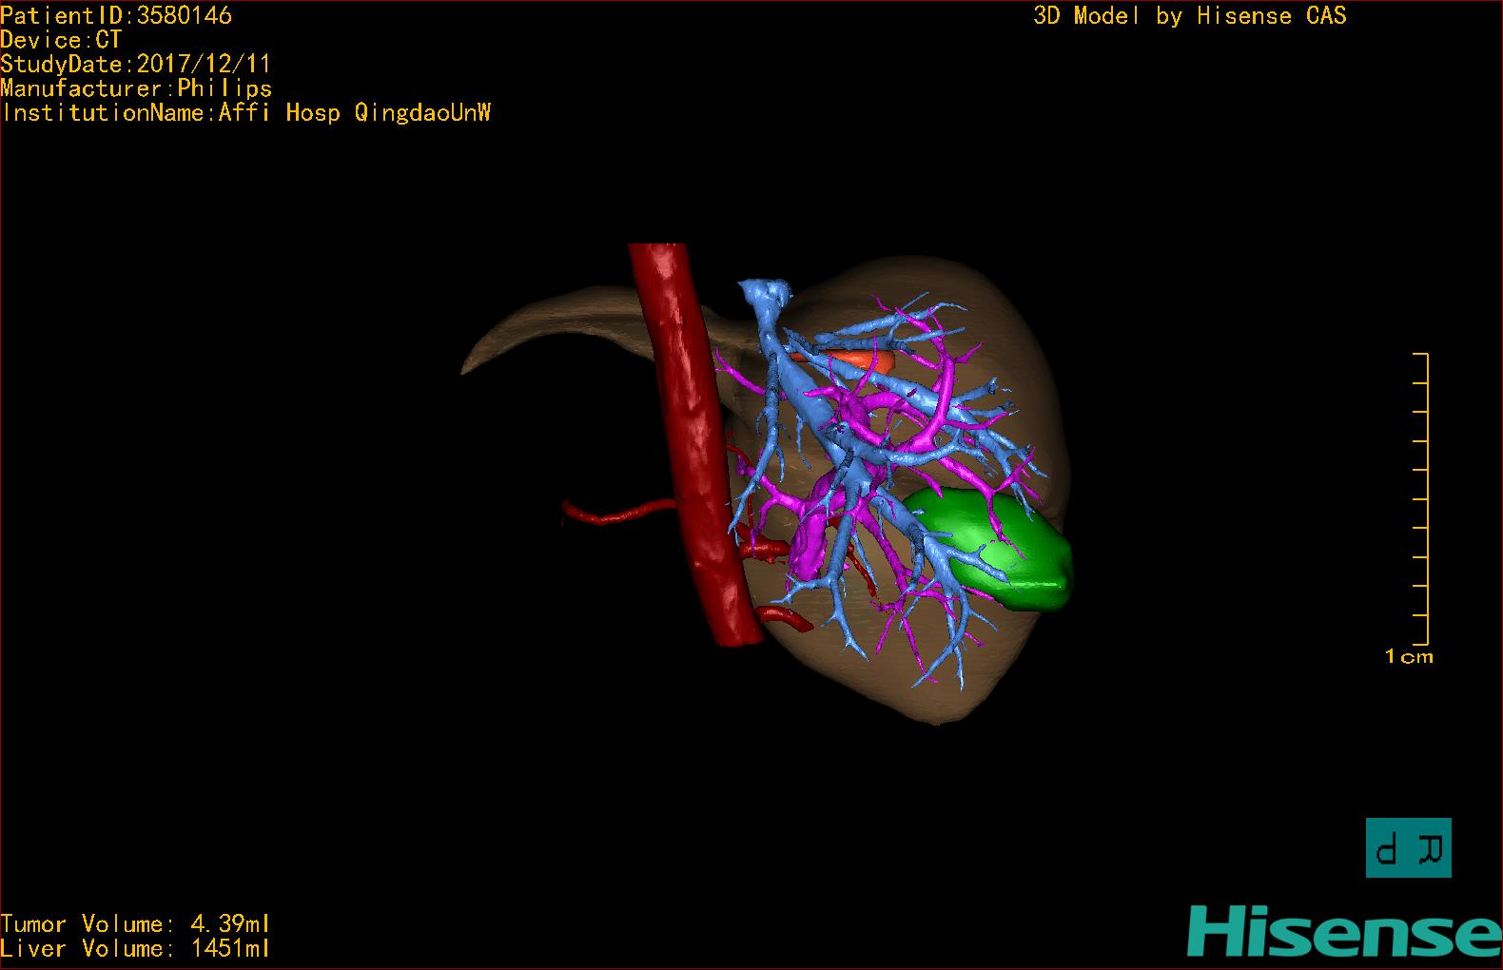Click the 1cm scale label
This screenshot has height=970, width=1503.
[x=1409, y=657]
